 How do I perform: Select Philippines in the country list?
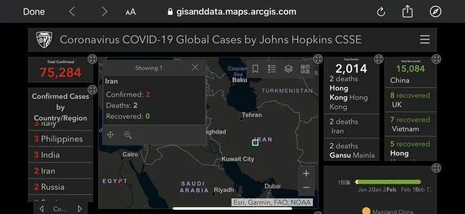coord(61,139)
